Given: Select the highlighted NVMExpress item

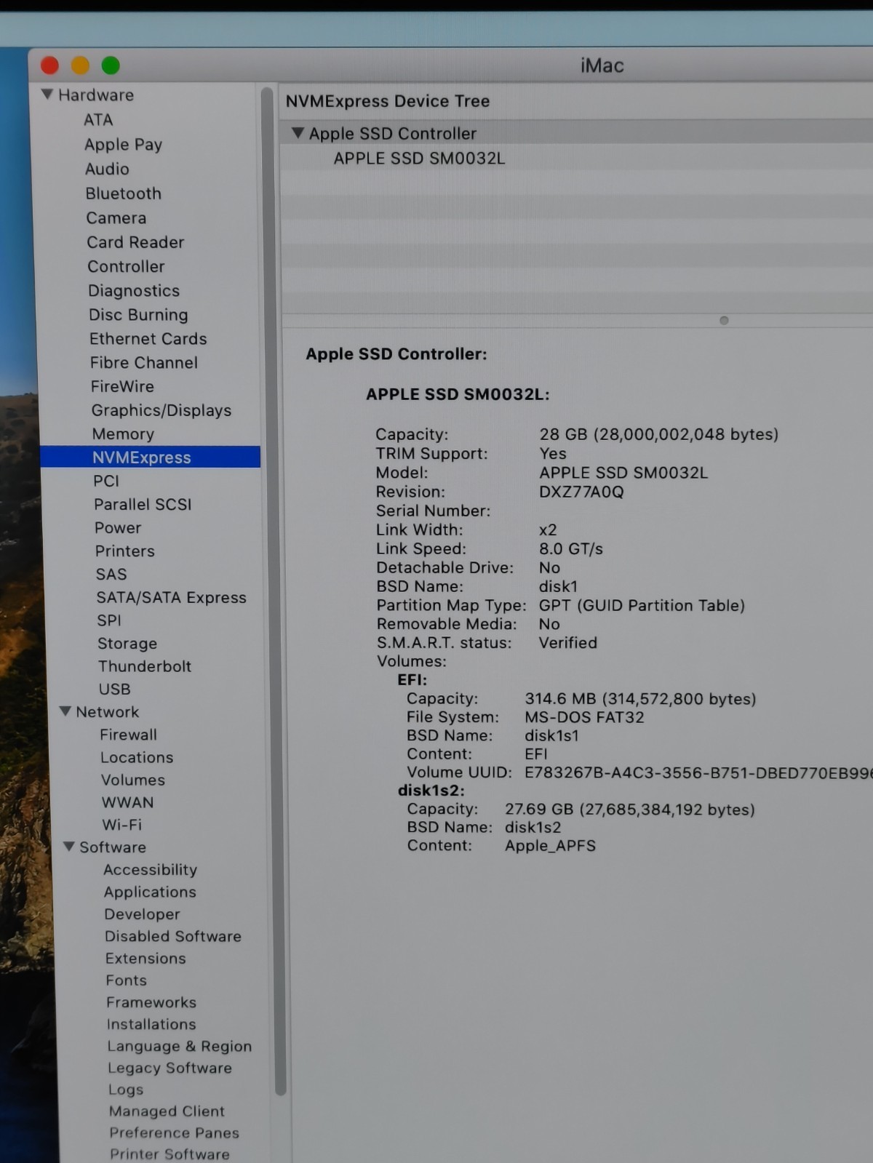Looking at the screenshot, I should click(x=150, y=457).
